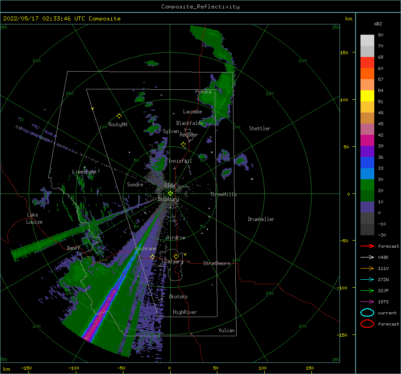This screenshot has height=374, width=401.
Task: Click the Limestone label
Action: [x=84, y=172]
